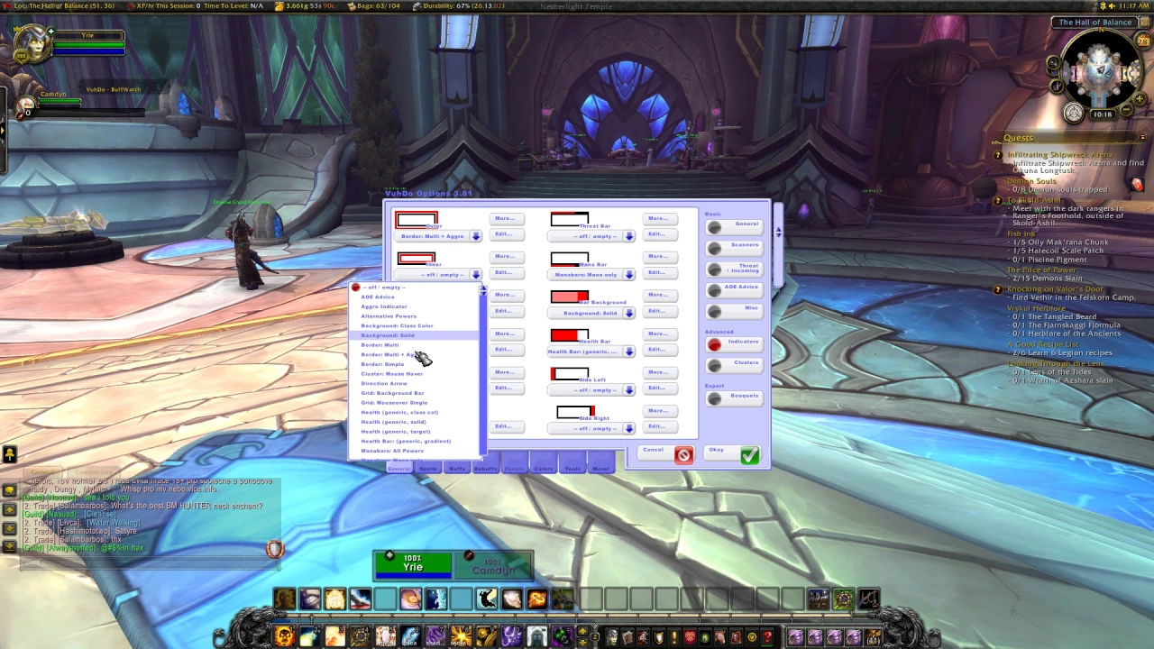This screenshot has height=649, width=1154.
Task: Open the Side Right dropdown
Action: [x=592, y=428]
